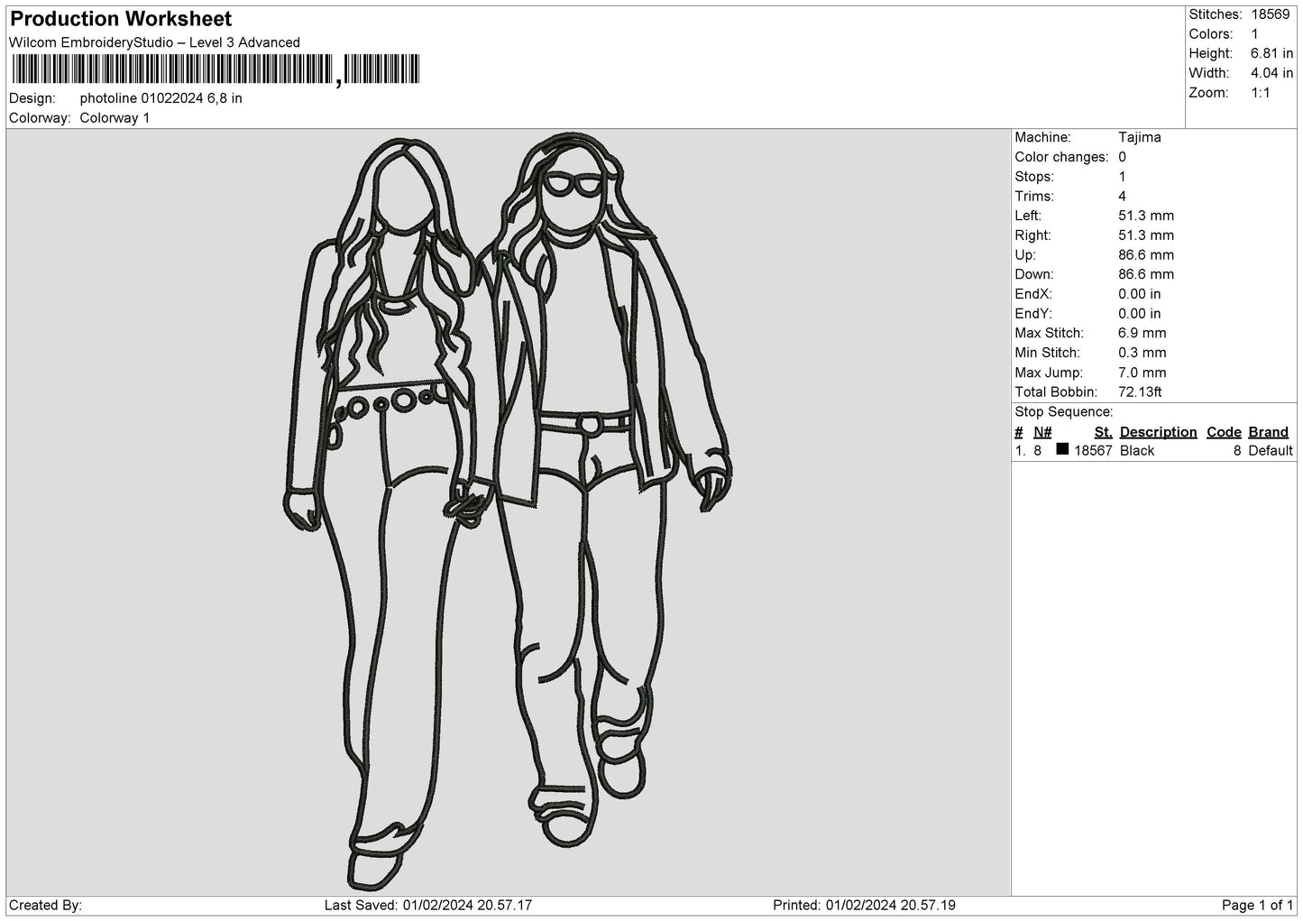Click the EndY value 0.00 in
Viewport: 1303px width, 921px height.
coord(1140,314)
